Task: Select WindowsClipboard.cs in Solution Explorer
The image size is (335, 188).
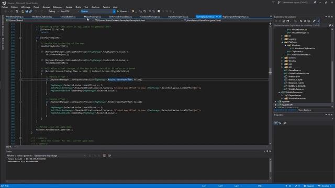Action: point(305,49)
